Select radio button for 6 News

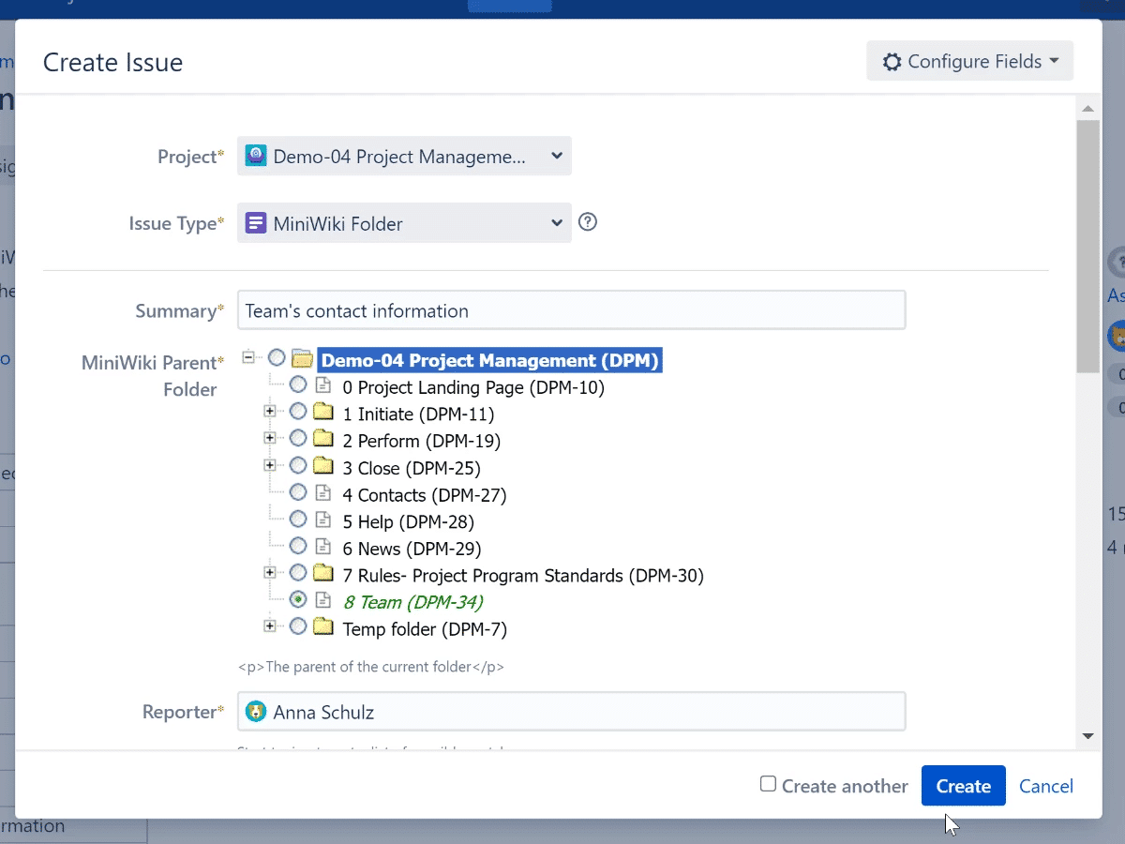pyautogui.click(x=298, y=546)
